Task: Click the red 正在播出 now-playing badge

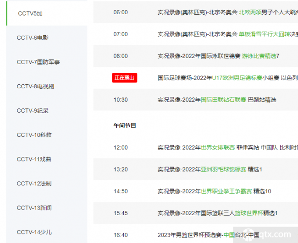Action: click(125, 78)
